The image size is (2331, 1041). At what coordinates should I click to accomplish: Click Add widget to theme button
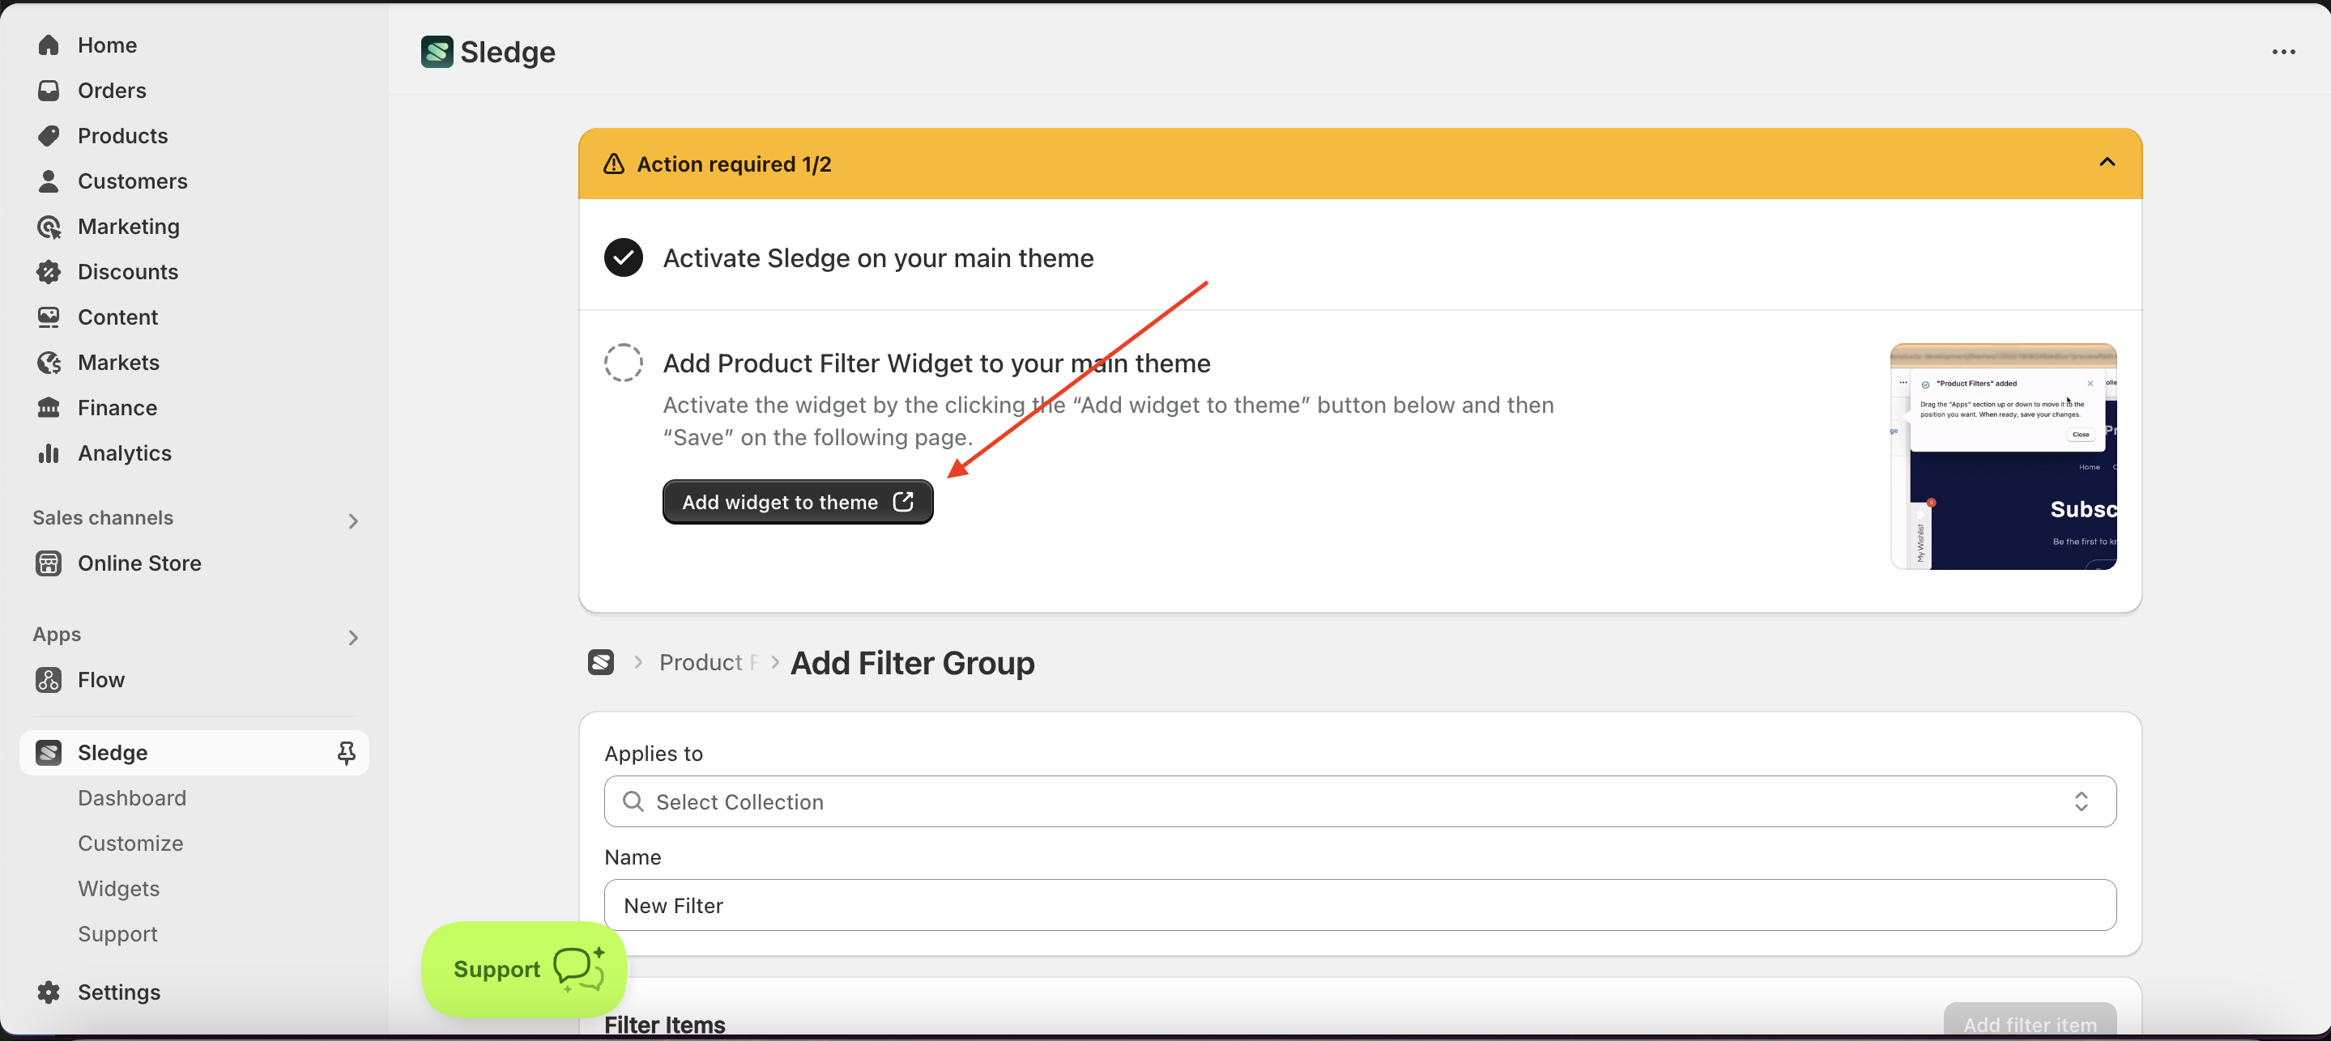[797, 502]
